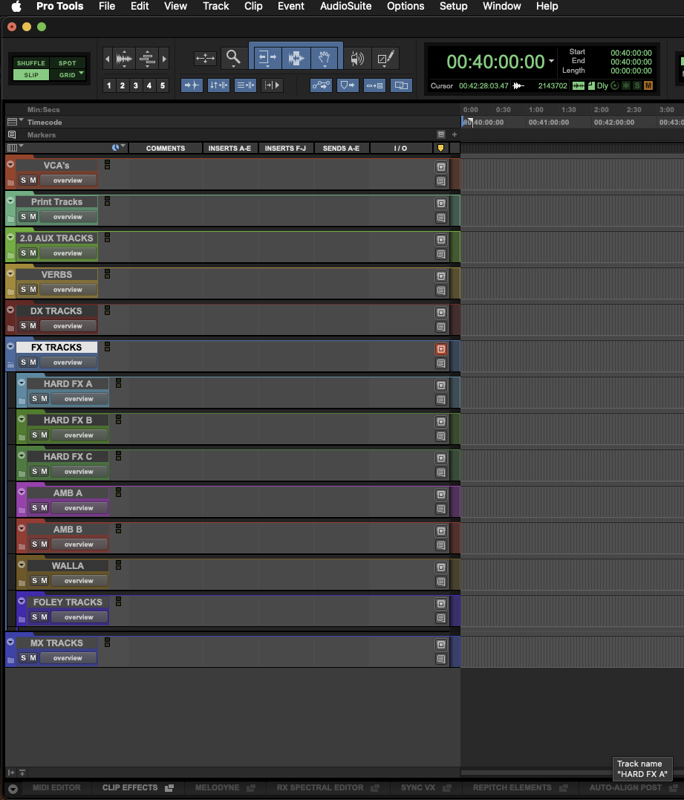The width and height of the screenshot is (684, 800).
Task: Mute the AMB B track
Action: 45,544
